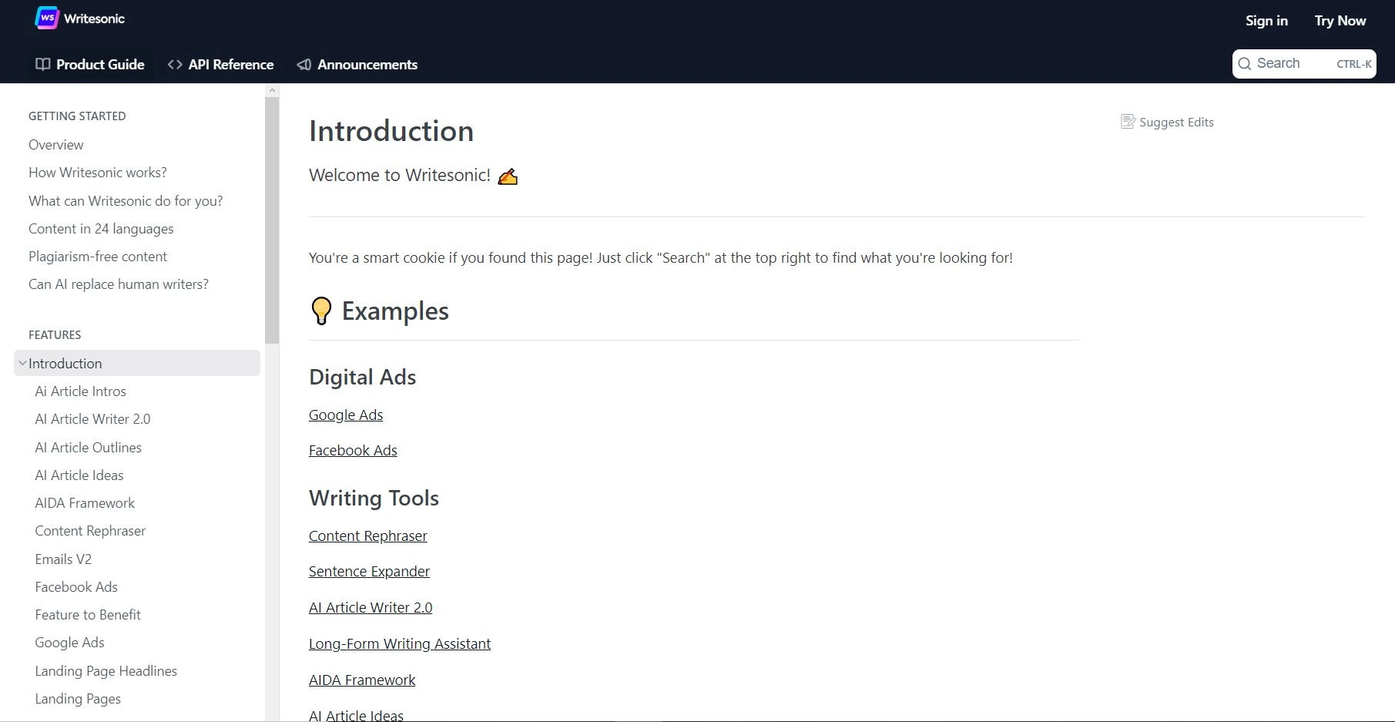Screen dimensions: 1395x722
Task: Open Content Rephraser in sidebar
Action: [x=90, y=531]
